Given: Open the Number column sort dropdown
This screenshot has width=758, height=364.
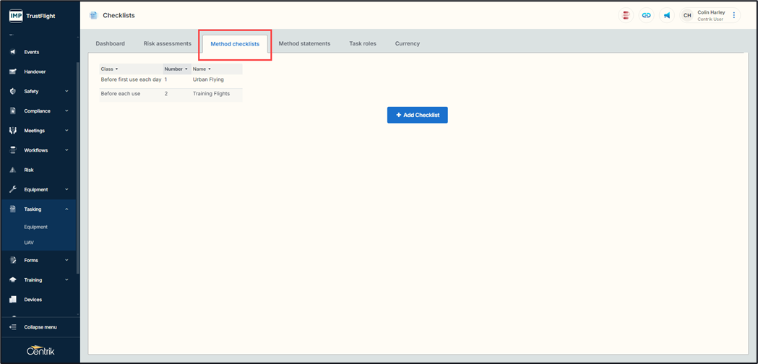Looking at the screenshot, I should click(186, 69).
